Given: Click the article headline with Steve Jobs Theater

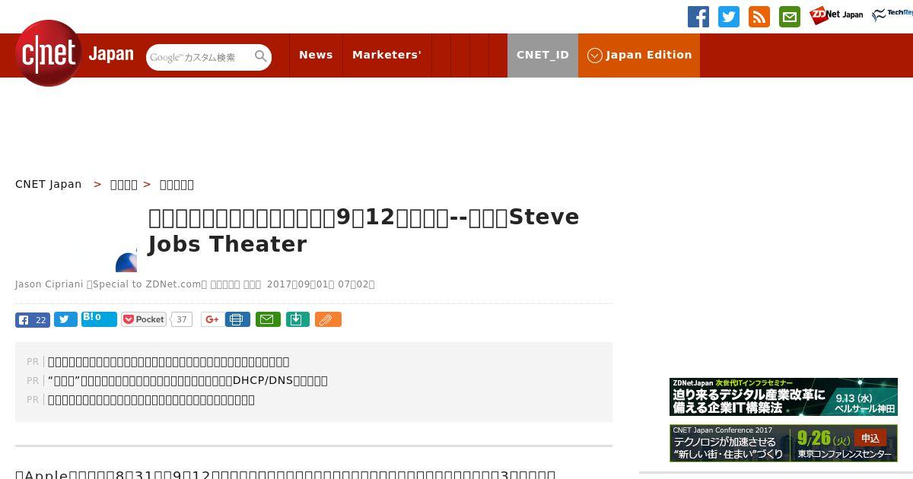Looking at the screenshot, I should pyautogui.click(x=364, y=230).
